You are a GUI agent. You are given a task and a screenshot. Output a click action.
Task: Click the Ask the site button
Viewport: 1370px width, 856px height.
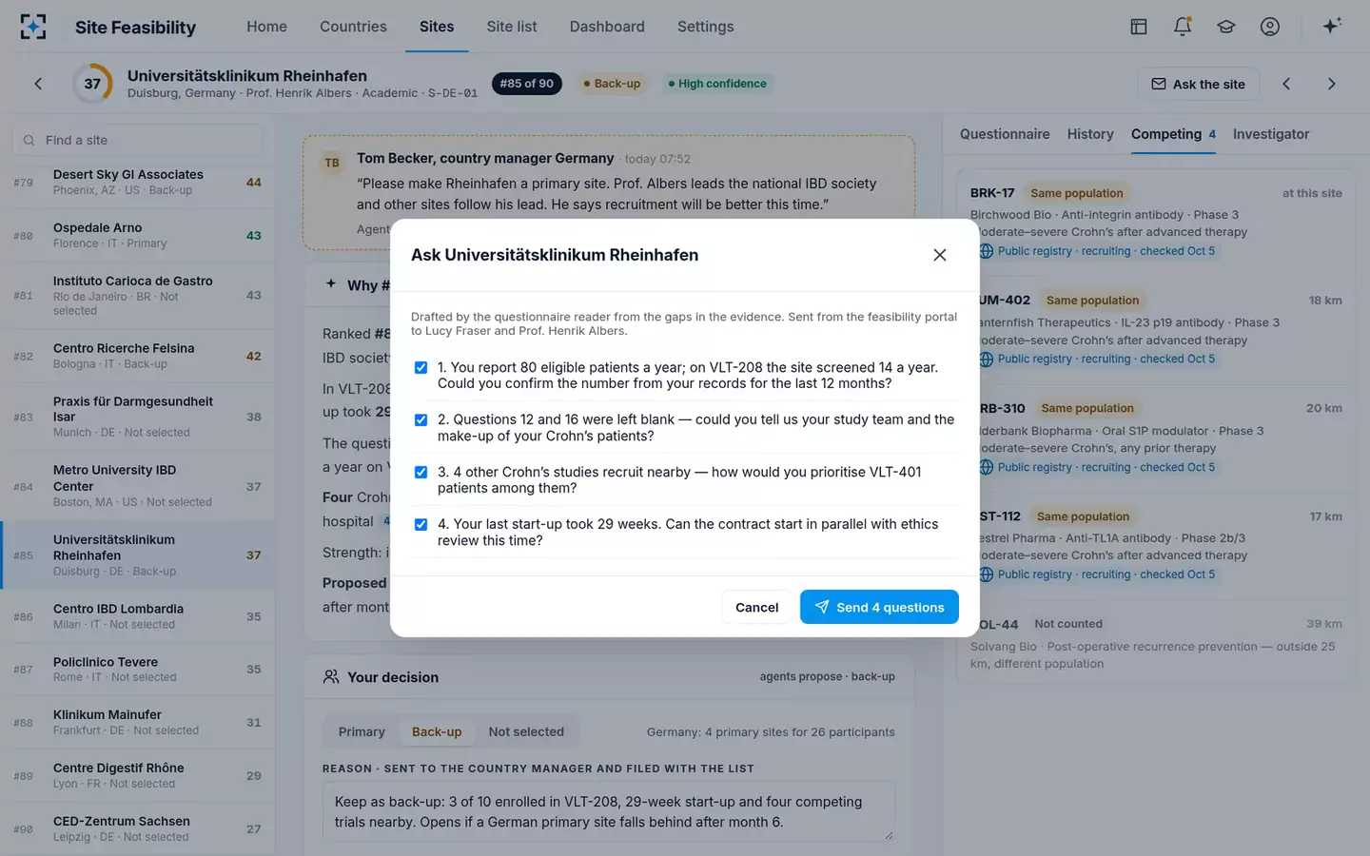coord(1198,84)
